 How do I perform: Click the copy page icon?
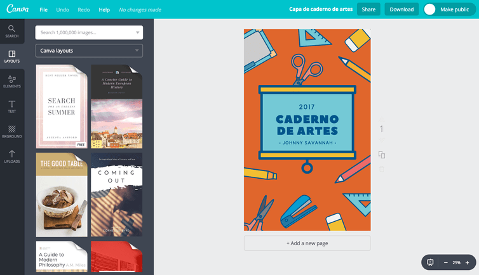(382, 155)
